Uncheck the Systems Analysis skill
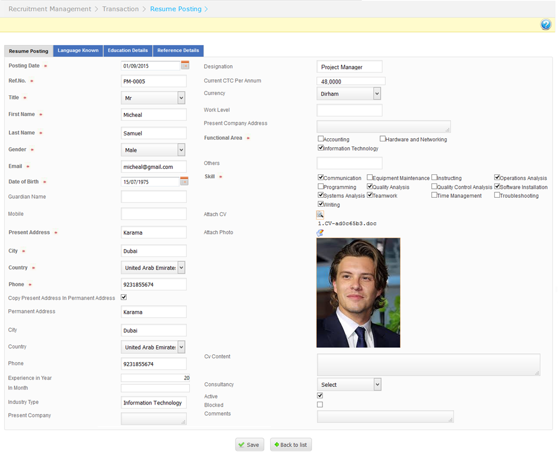The image size is (558, 458). [x=321, y=194]
